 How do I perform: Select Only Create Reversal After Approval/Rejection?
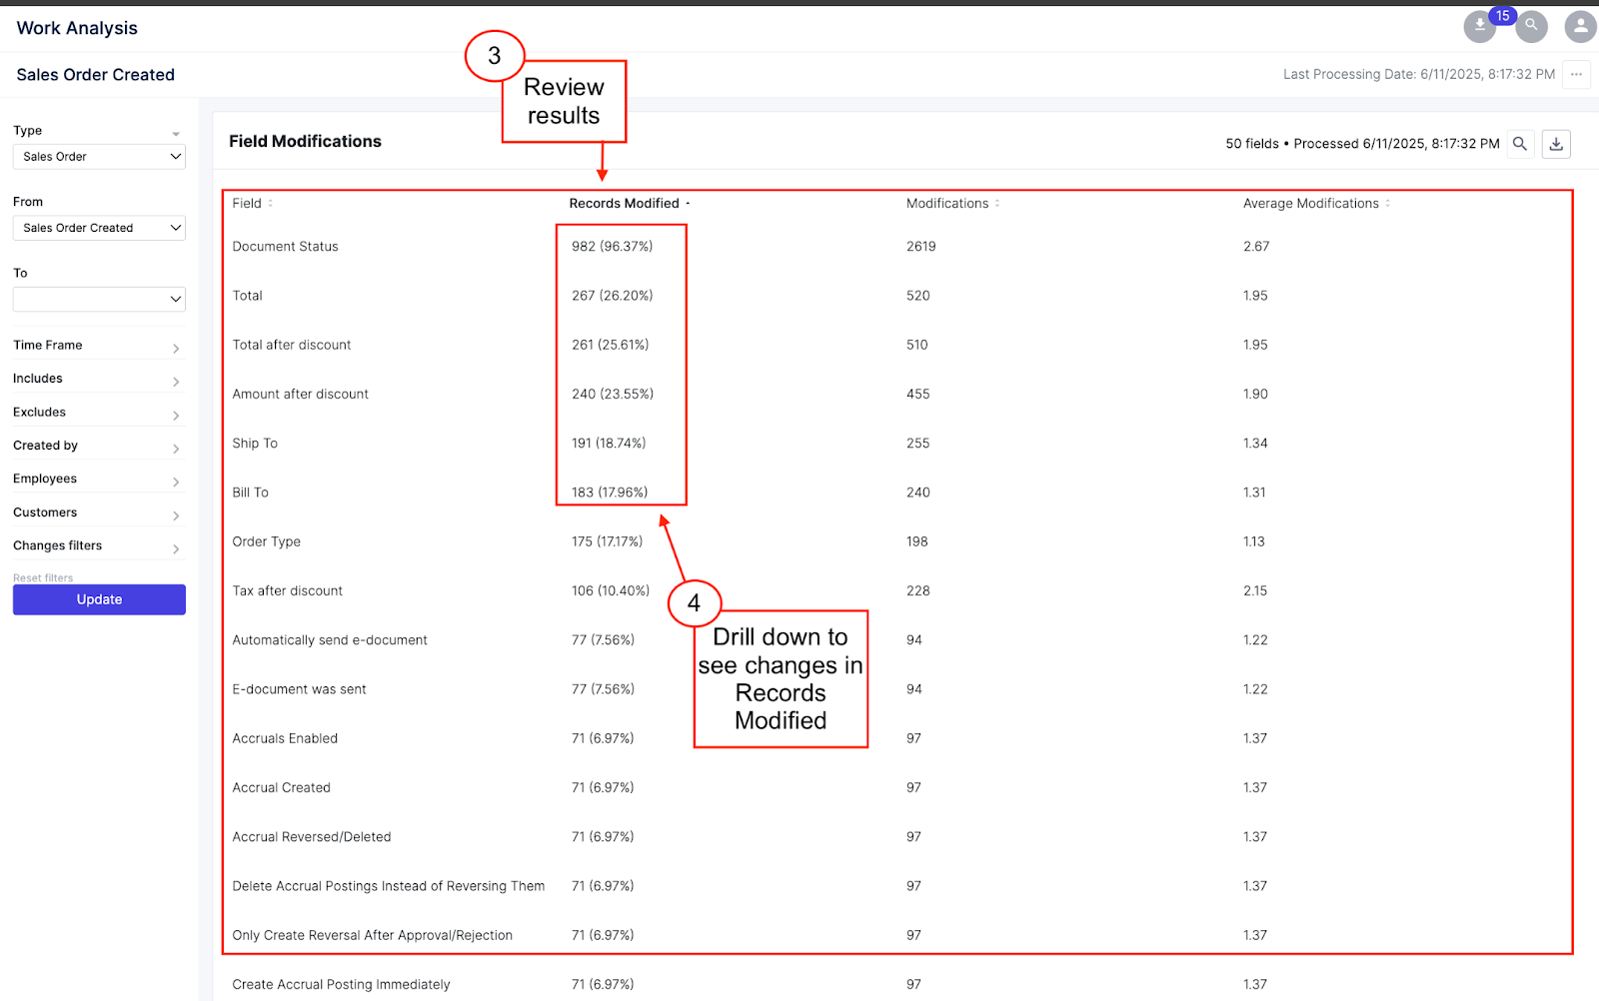pyautogui.click(x=372, y=935)
